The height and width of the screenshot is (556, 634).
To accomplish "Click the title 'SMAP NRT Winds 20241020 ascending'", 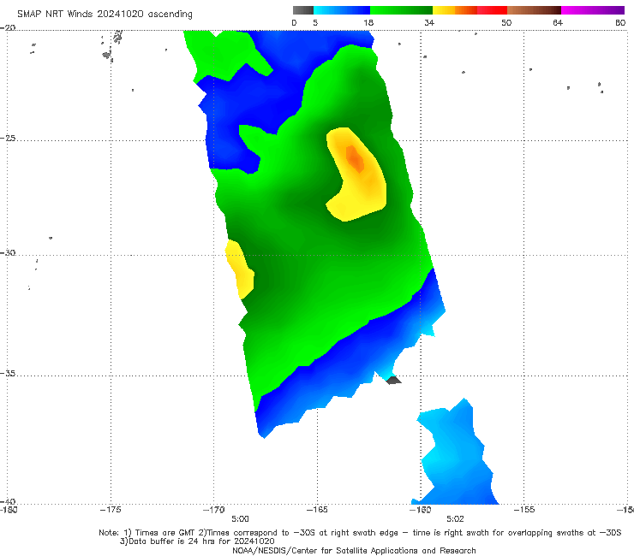I will point(105,14).
